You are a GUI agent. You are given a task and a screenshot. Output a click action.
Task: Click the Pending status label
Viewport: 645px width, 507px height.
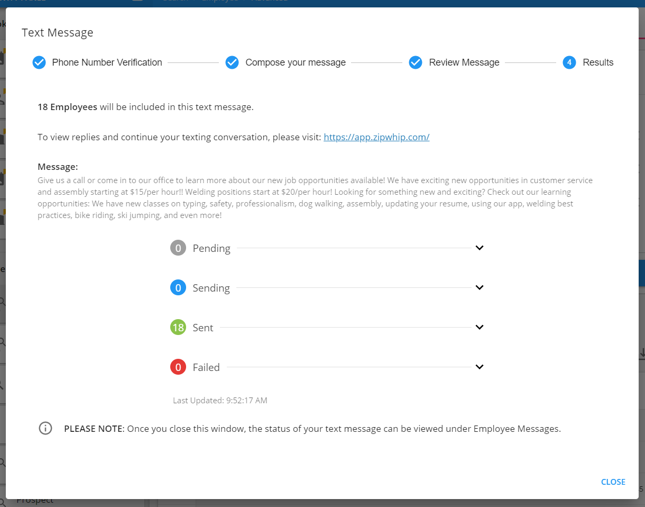click(x=211, y=248)
